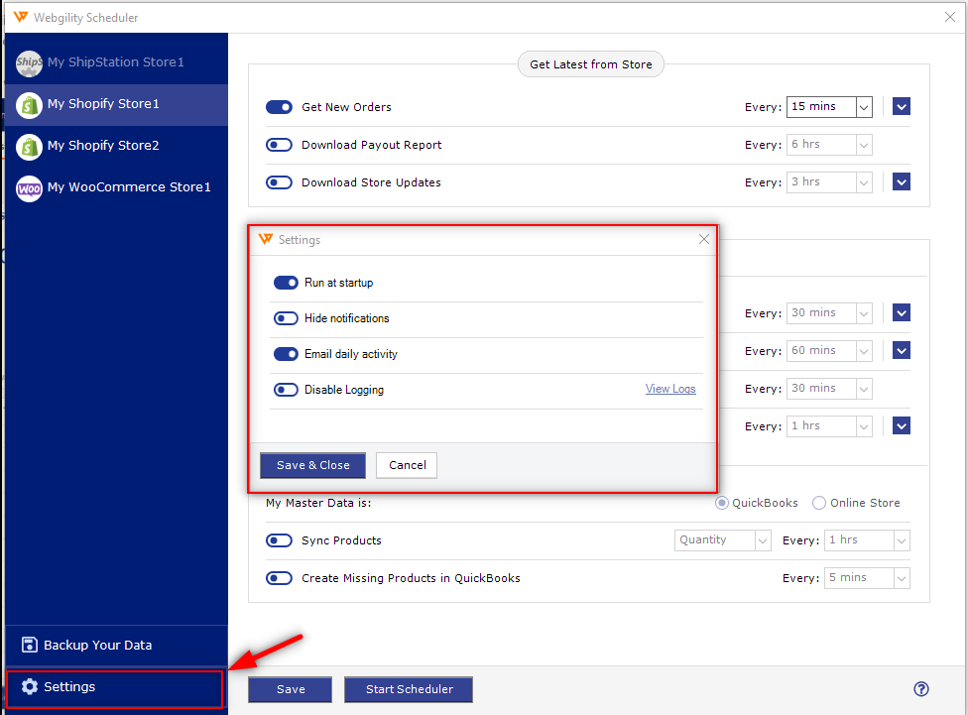Turn on Hide notifications switch
This screenshot has width=968, height=715.
point(286,318)
